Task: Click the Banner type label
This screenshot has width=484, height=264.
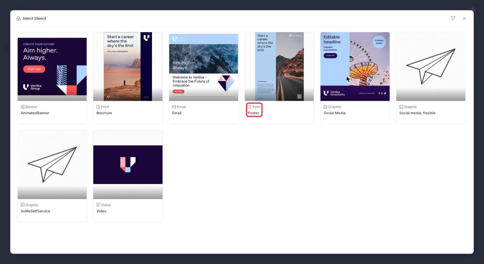Action: point(31,107)
